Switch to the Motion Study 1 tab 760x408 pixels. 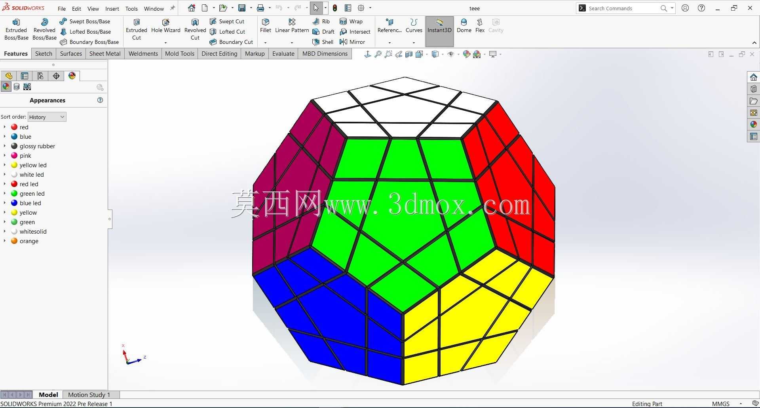tap(89, 395)
